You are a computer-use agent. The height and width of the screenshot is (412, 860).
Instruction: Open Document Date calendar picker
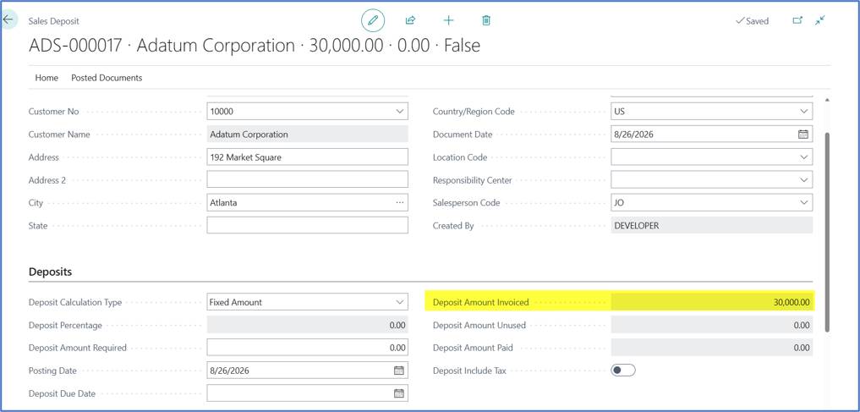click(x=803, y=134)
